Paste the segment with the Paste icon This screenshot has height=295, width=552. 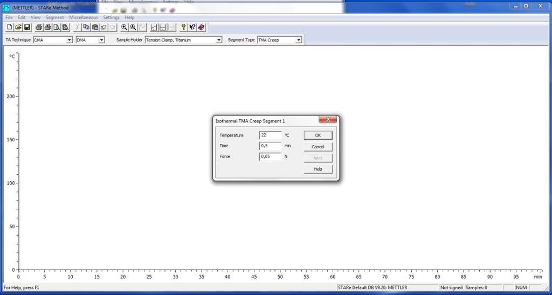tap(95, 27)
